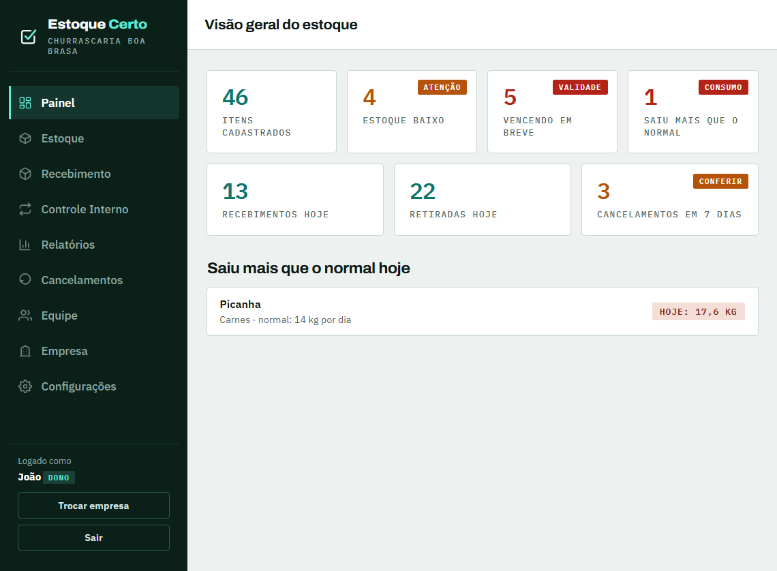Screen dimensions: 777x571
Task: Click the Configurações gear icon
Action: tap(25, 386)
